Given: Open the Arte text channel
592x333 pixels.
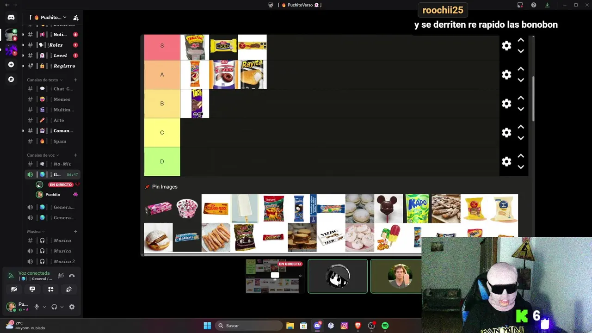Looking at the screenshot, I should (x=52, y=120).
